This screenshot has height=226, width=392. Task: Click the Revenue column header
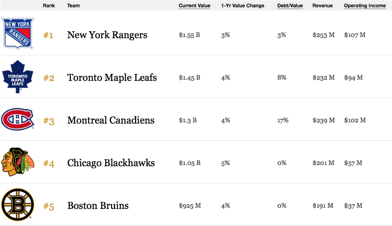click(322, 6)
